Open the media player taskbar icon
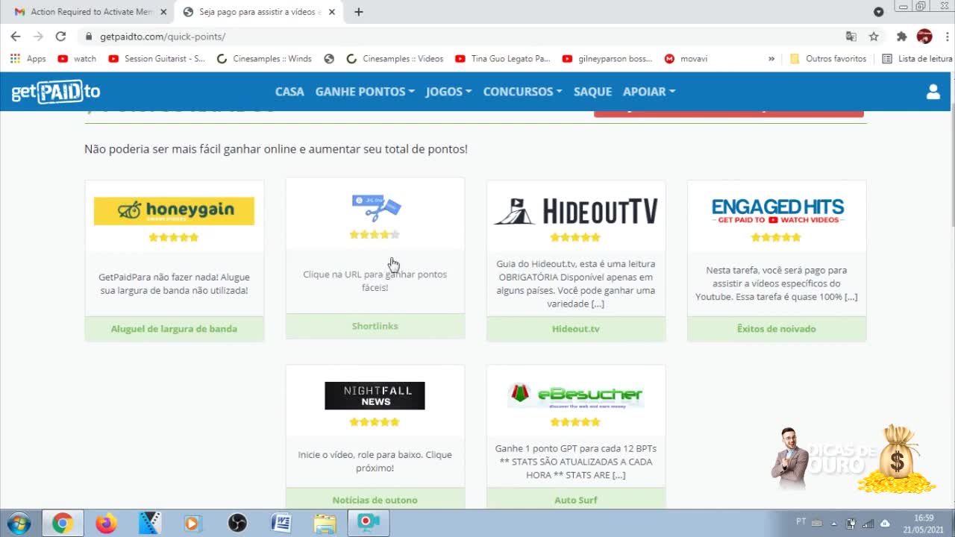This screenshot has width=955, height=537. [193, 524]
